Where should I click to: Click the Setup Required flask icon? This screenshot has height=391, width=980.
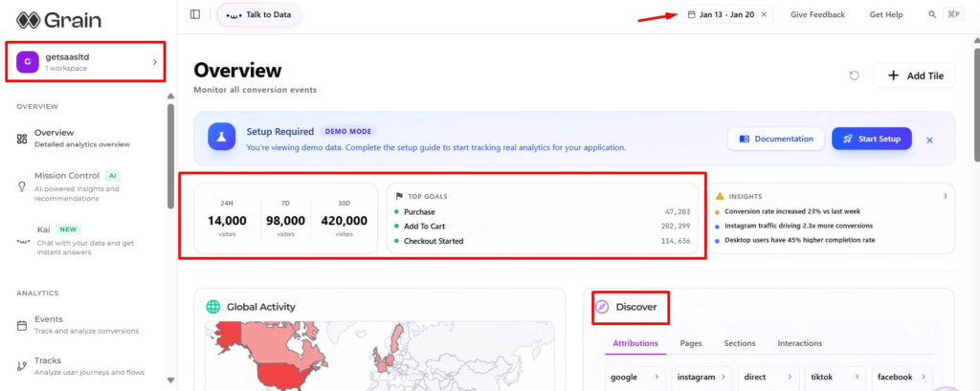222,139
